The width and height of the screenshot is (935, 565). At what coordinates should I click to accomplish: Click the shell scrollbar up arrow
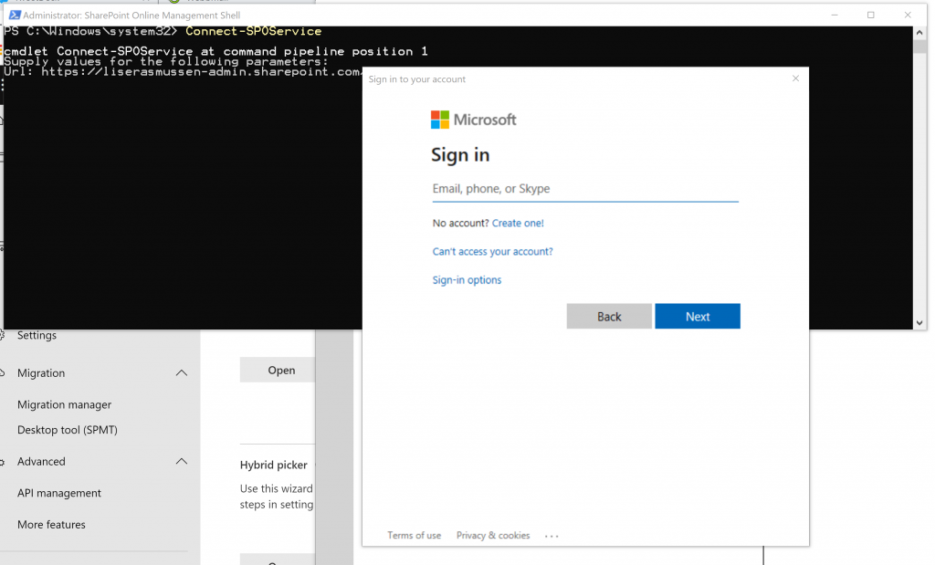tap(919, 34)
